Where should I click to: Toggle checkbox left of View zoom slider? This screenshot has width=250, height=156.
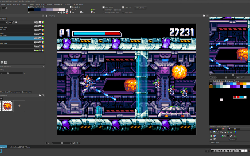click(x=211, y=78)
